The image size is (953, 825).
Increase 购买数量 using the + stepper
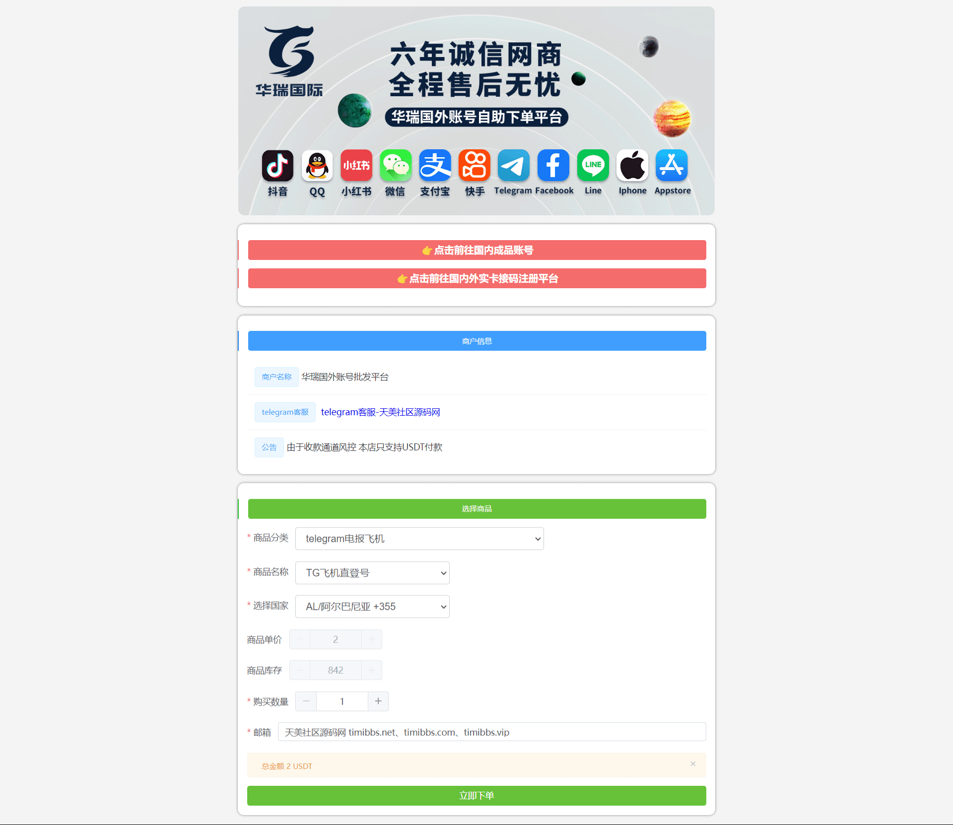[x=378, y=701]
